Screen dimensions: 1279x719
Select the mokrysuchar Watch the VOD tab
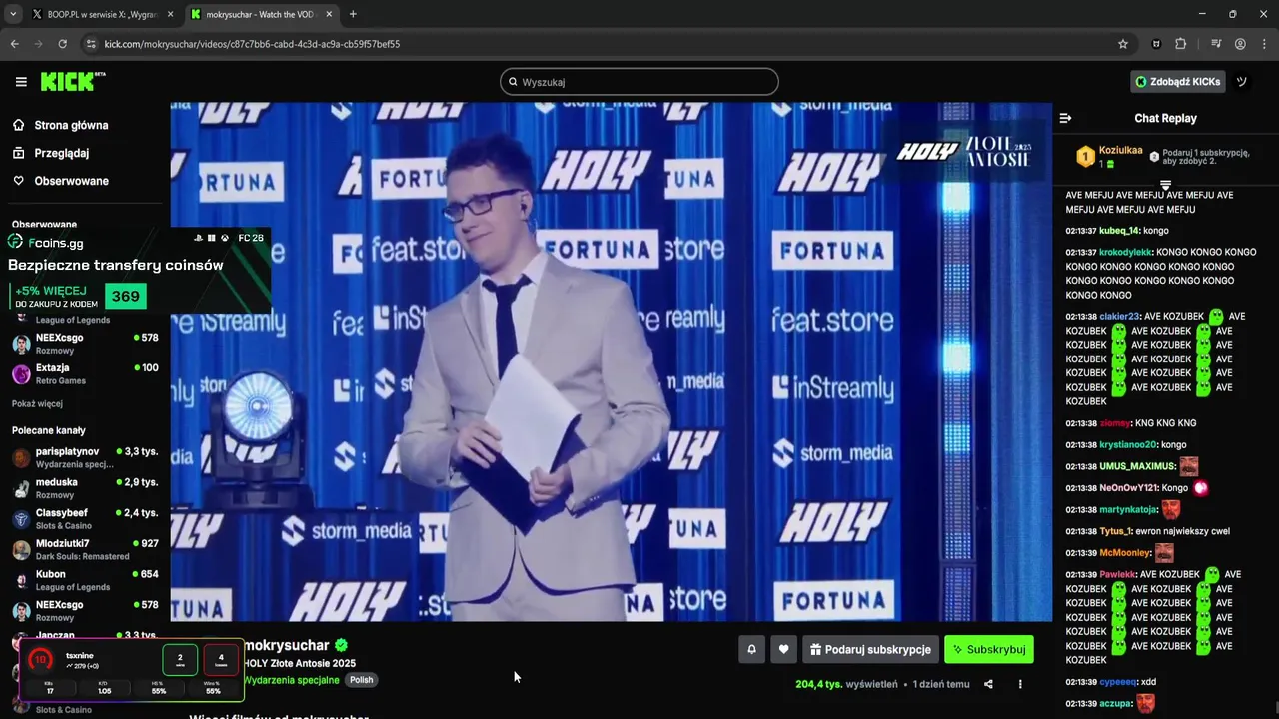261,14
